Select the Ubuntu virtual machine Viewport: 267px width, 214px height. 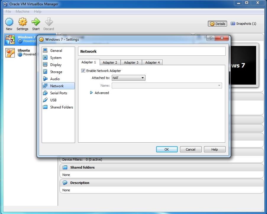pyautogui.click(x=24, y=52)
